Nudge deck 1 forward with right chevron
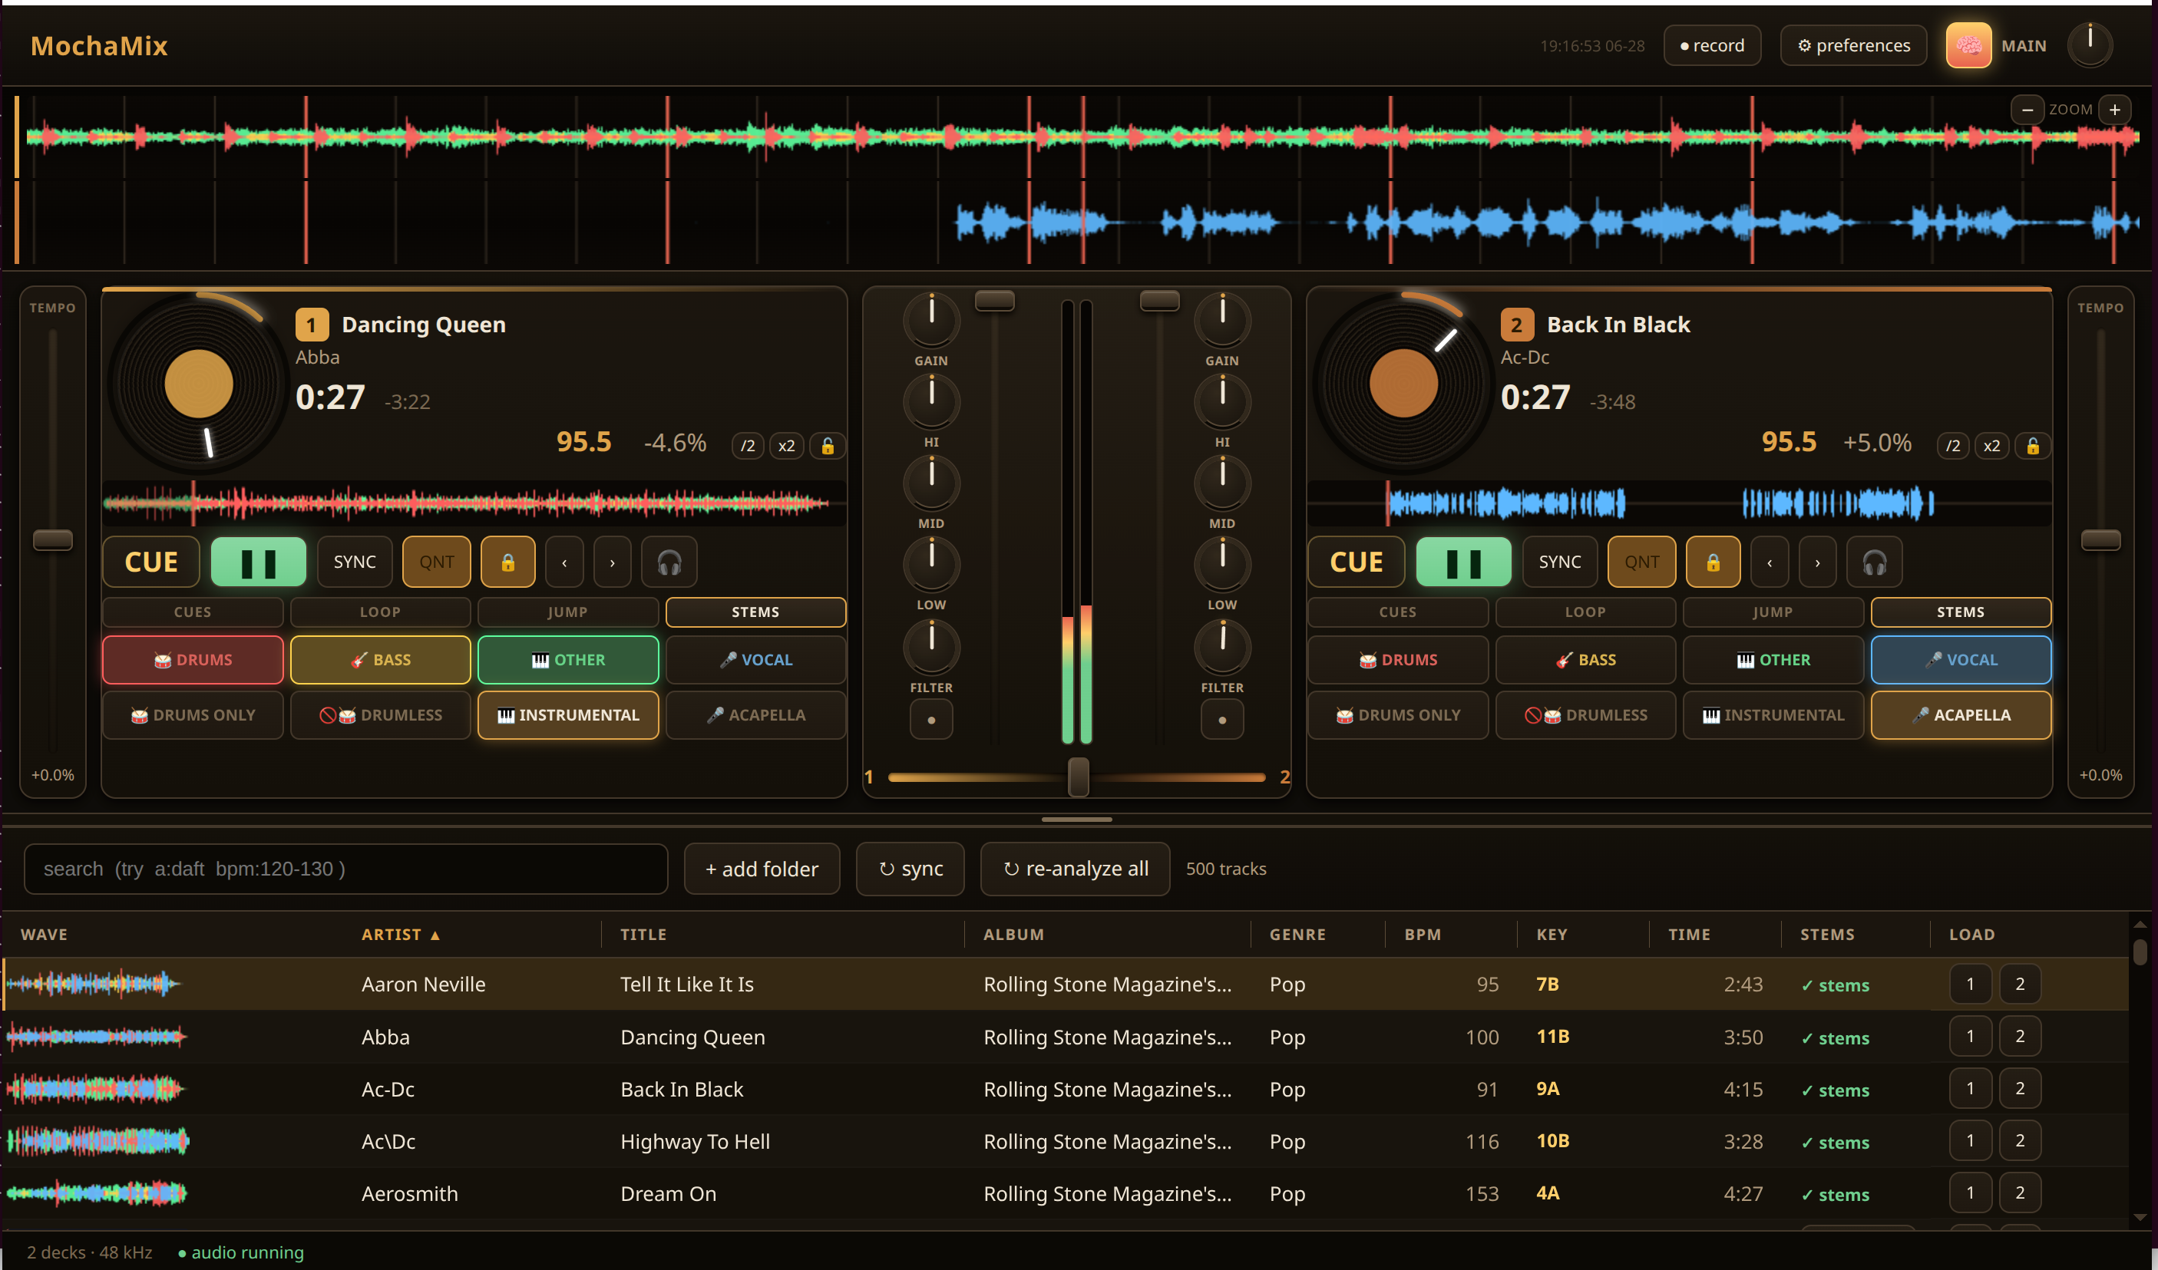The height and width of the screenshot is (1270, 2158). point(613,562)
